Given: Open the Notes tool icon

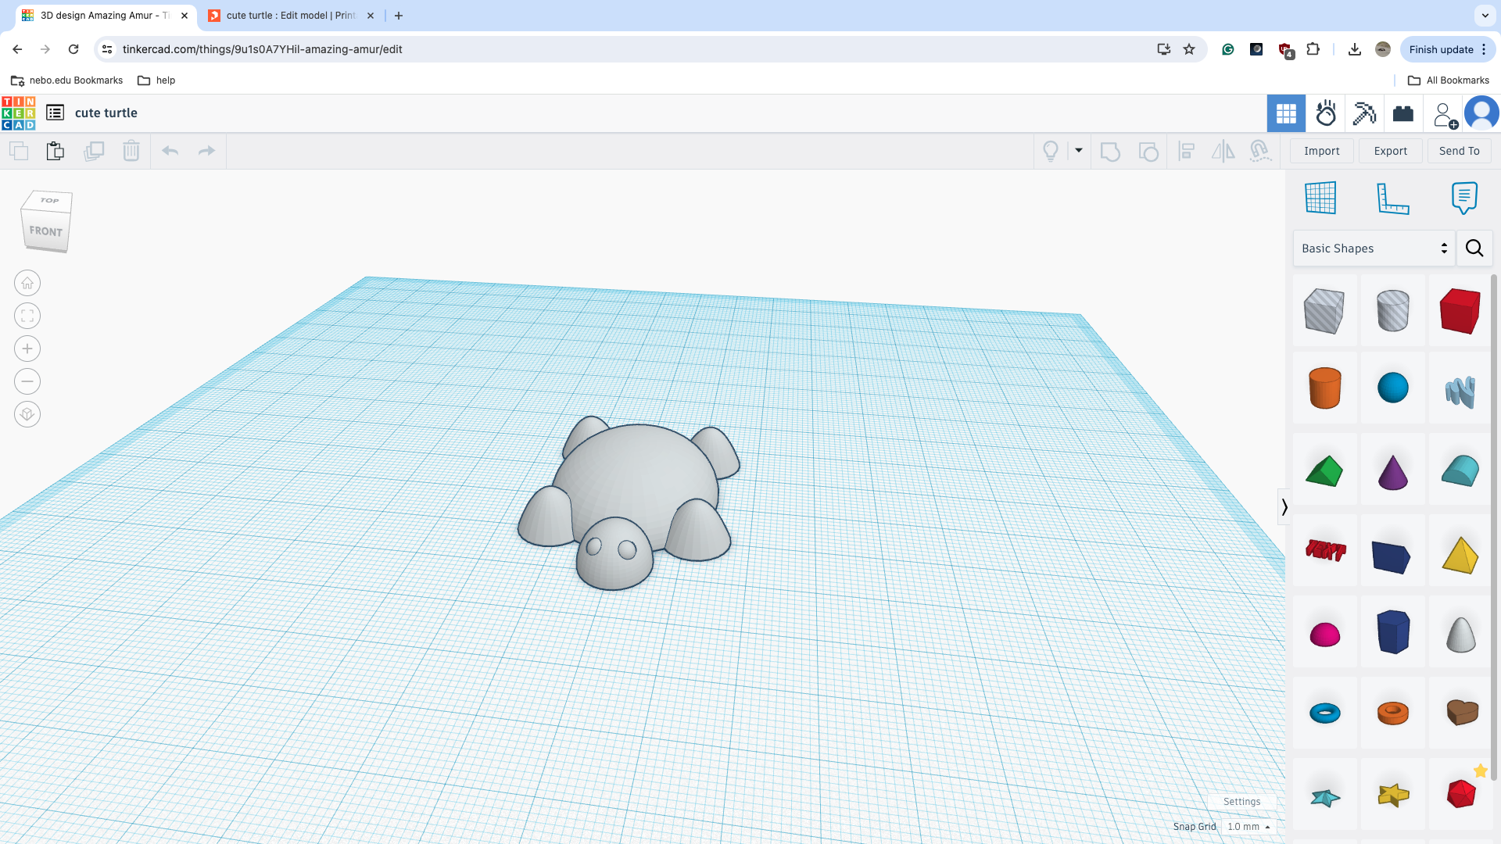Looking at the screenshot, I should click(1464, 198).
